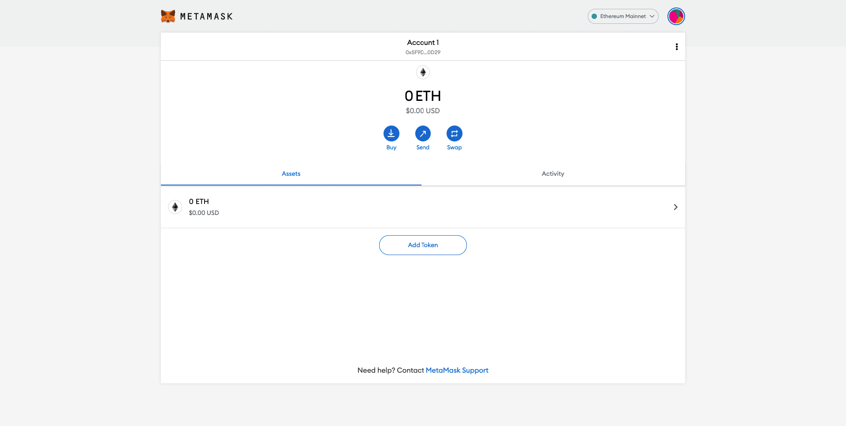Open the MetaMask Support link
This screenshot has height=426, width=846.
pyautogui.click(x=457, y=370)
